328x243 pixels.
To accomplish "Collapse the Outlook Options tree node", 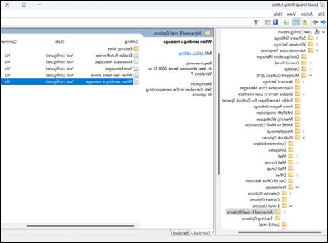I will coord(304,137).
